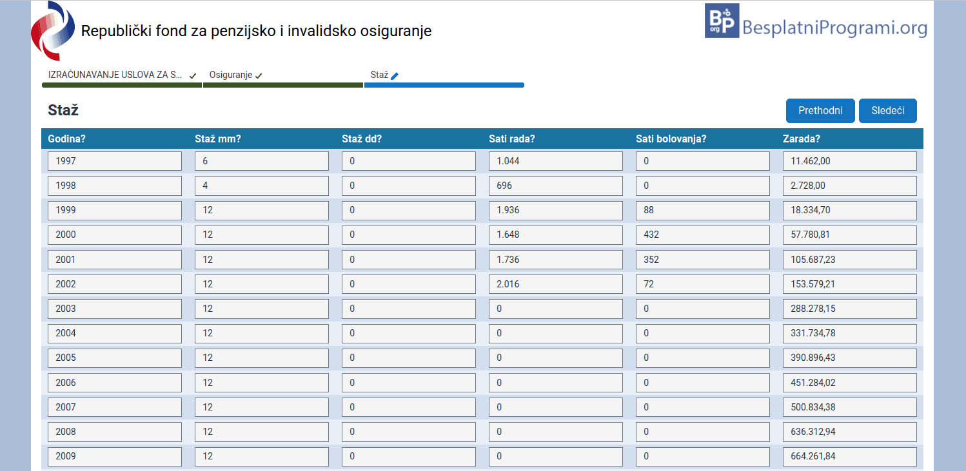The width and height of the screenshot is (966, 471).
Task: Edit Zarada field showing 57.780,81
Action: click(850, 235)
